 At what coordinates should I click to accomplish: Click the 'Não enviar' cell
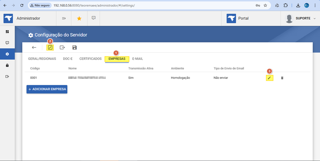[221, 78]
